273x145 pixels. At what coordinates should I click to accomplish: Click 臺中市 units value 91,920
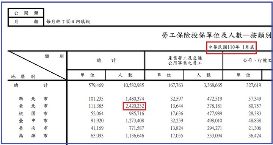pyautogui.click(x=97, y=121)
